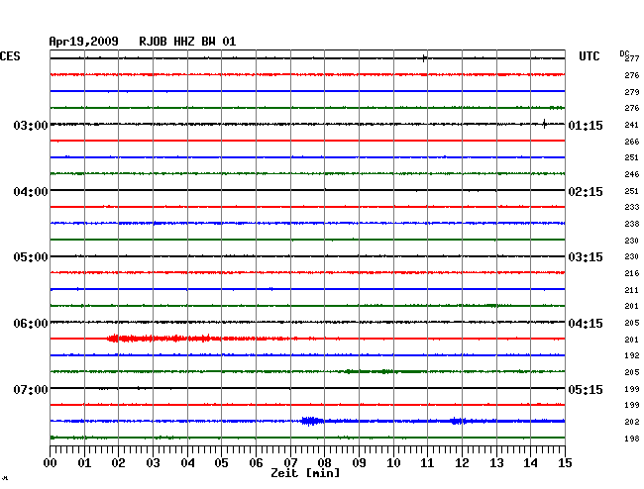
Task: Select the 05:15 UTC label
Action: (x=586, y=389)
